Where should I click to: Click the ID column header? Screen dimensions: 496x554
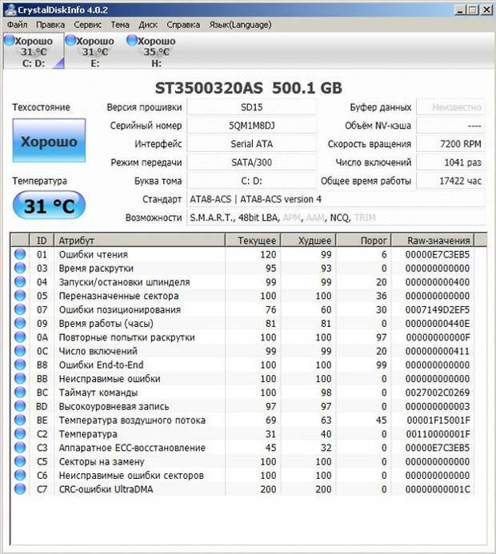click(x=42, y=241)
